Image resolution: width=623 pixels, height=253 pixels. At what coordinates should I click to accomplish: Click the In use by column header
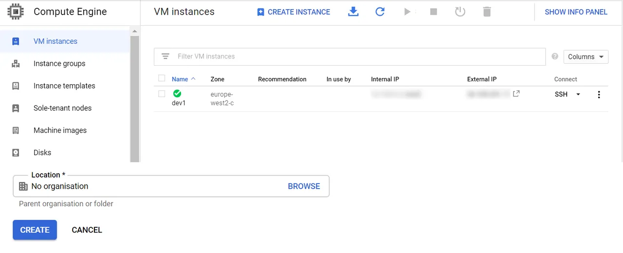[x=339, y=79]
